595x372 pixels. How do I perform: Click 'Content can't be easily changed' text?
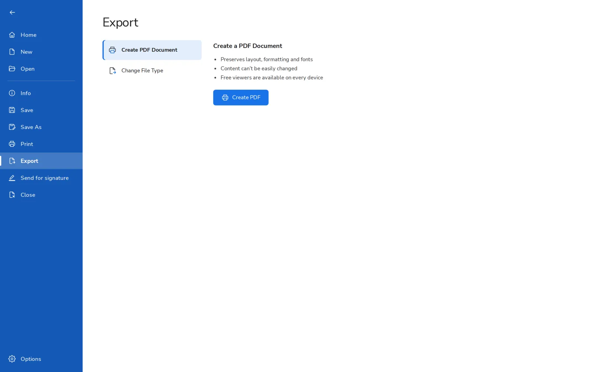(259, 68)
